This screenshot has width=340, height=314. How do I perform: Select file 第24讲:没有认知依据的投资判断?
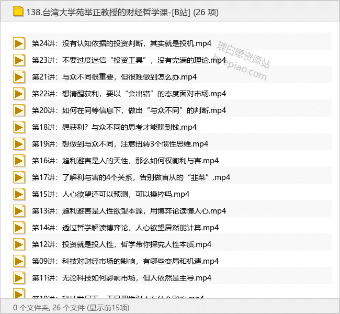click(x=121, y=43)
